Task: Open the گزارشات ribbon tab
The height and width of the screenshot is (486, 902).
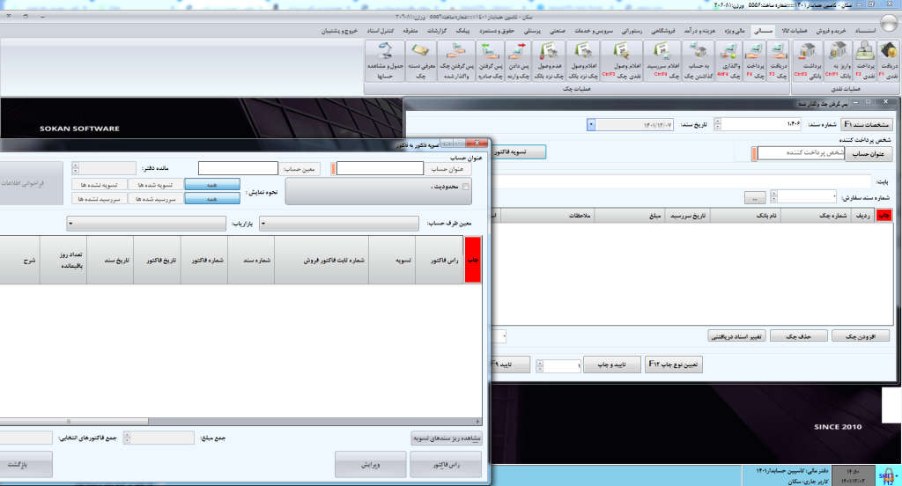Action: (437, 31)
